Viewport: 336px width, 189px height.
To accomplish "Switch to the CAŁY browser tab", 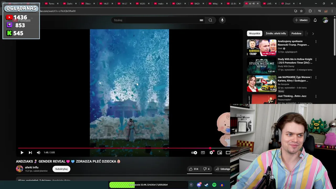I will point(178,4).
